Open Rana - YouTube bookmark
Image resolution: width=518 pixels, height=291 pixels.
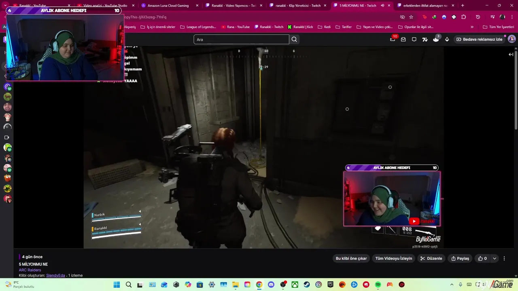click(x=235, y=27)
